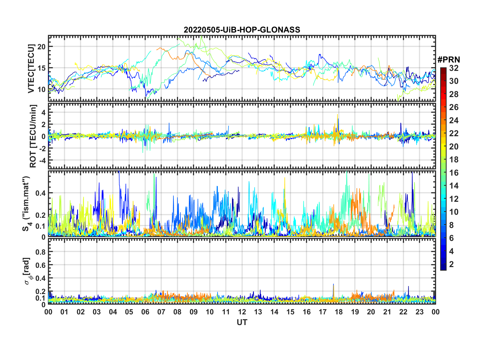The height and width of the screenshot is (338, 484).
Task: Select colorbar tick label "30"
Action: pyautogui.click(x=454, y=81)
